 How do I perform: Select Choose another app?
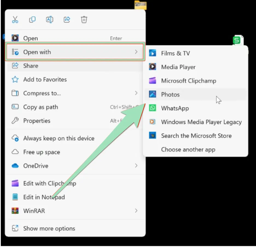196,149
